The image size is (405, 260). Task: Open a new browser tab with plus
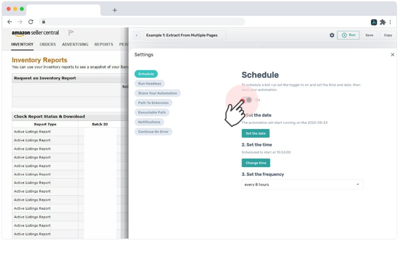(x=115, y=10)
